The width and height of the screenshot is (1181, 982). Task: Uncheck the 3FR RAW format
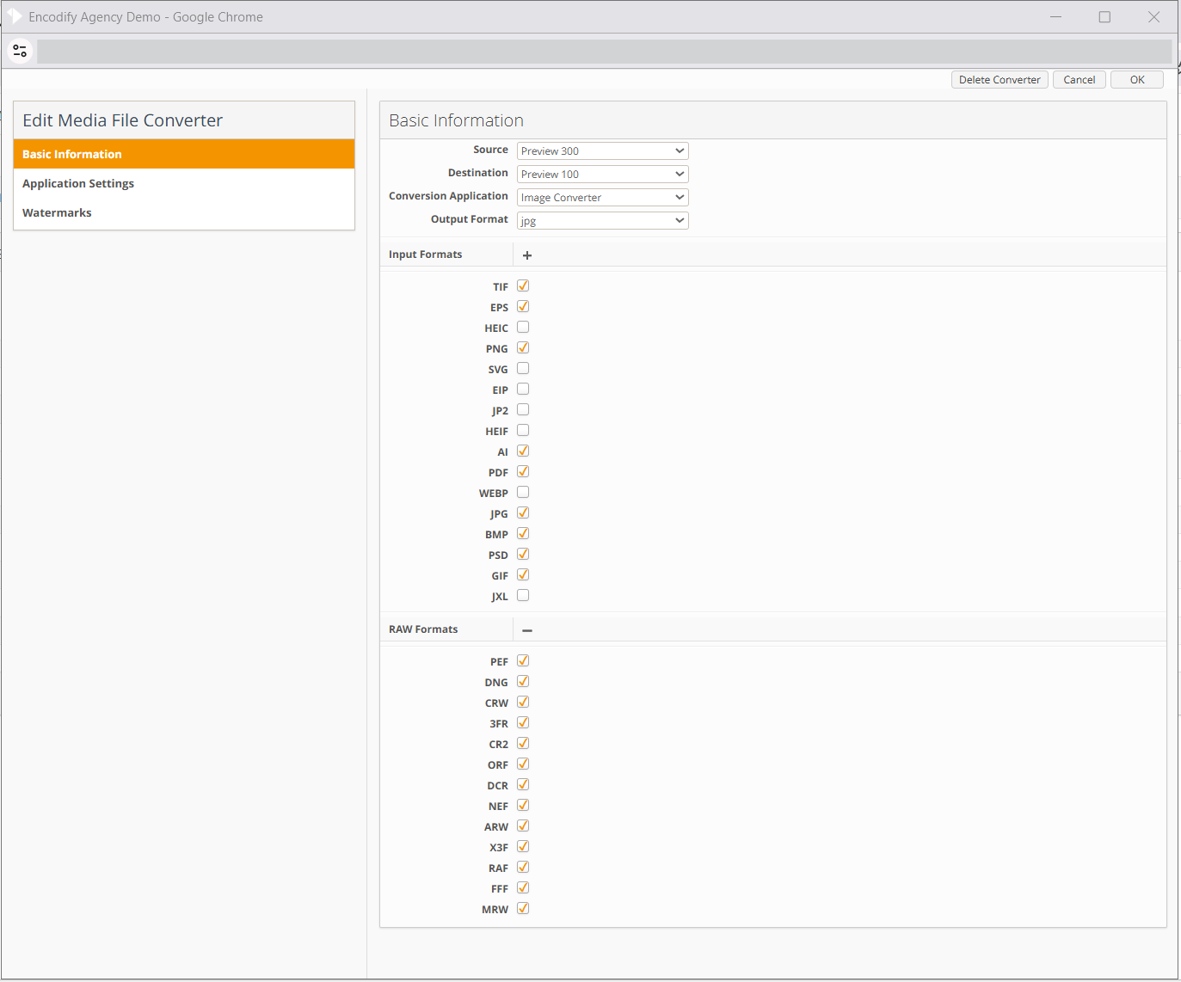pyautogui.click(x=523, y=722)
